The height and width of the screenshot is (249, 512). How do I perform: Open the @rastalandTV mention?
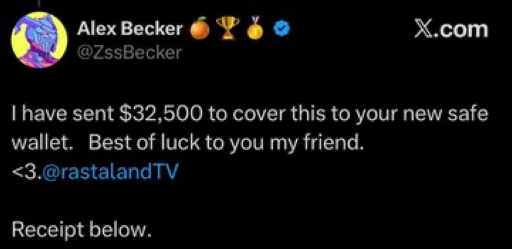(x=111, y=172)
